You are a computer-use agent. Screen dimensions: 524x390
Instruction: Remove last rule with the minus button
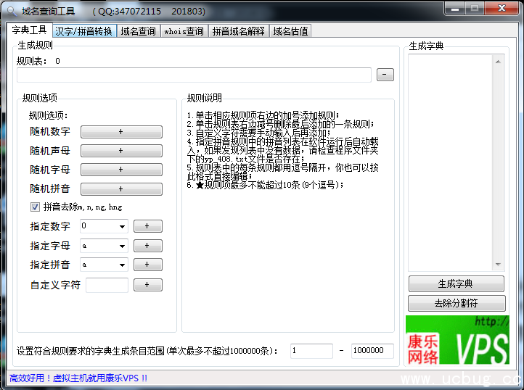385,75
